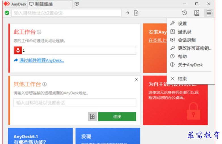The width and height of the screenshot is (222, 144).
Task: Click the wrench icon beside 设置
Action: [172, 23]
